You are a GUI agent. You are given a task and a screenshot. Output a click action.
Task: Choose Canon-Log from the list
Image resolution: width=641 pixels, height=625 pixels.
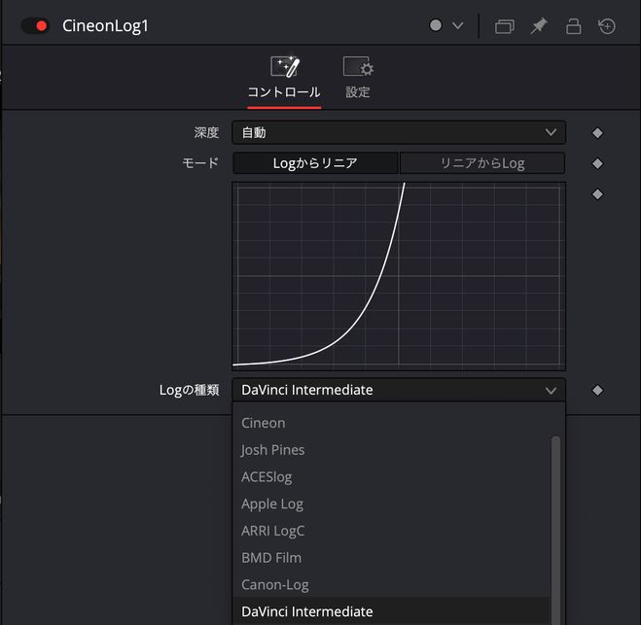[x=390, y=584]
